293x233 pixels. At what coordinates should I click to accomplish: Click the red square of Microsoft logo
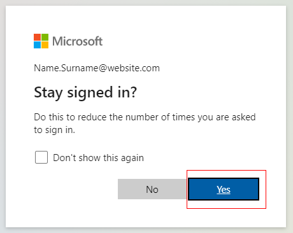pyautogui.click(x=37, y=37)
